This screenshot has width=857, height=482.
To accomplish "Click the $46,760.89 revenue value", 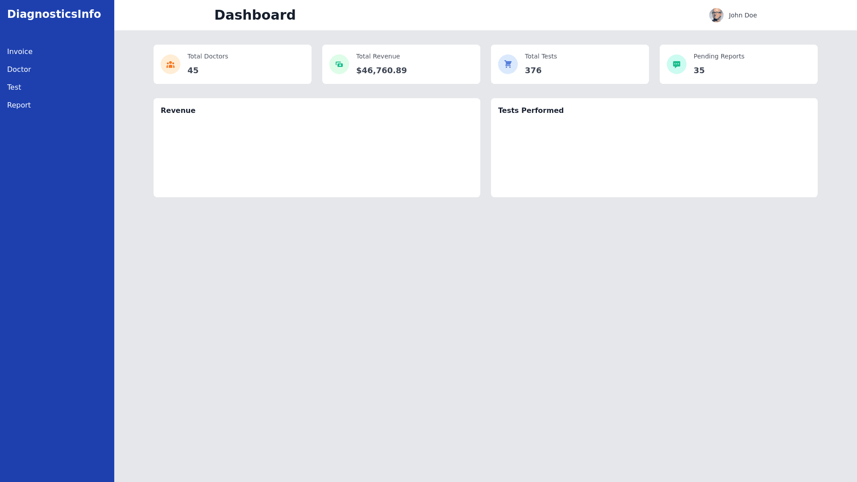I will (381, 71).
